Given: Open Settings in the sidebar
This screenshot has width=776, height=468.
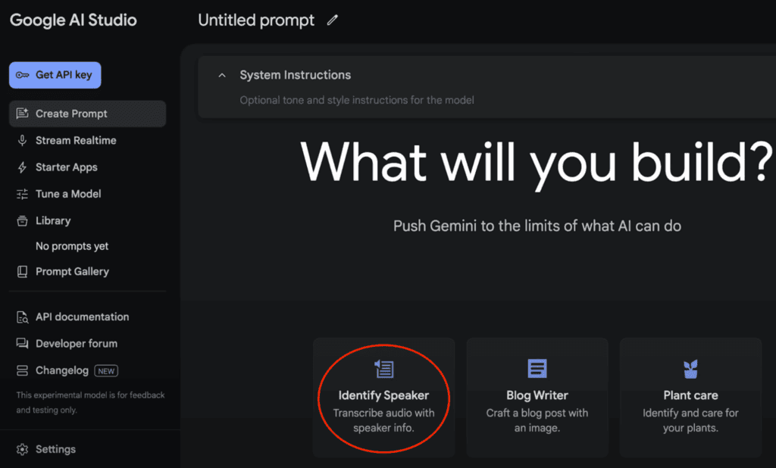Looking at the screenshot, I should [88, 449].
